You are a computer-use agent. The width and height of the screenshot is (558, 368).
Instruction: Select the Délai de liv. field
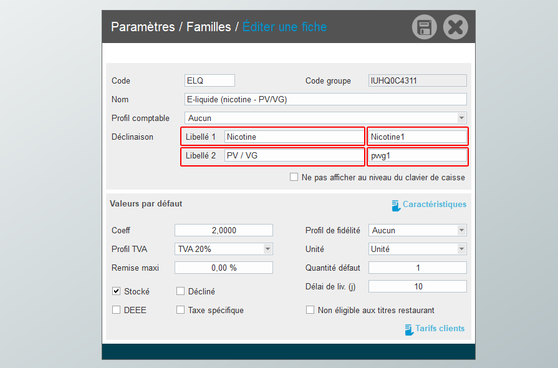(418, 286)
